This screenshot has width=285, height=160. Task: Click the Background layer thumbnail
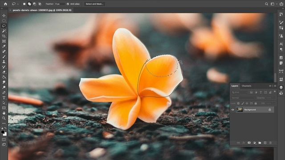coord(240,110)
